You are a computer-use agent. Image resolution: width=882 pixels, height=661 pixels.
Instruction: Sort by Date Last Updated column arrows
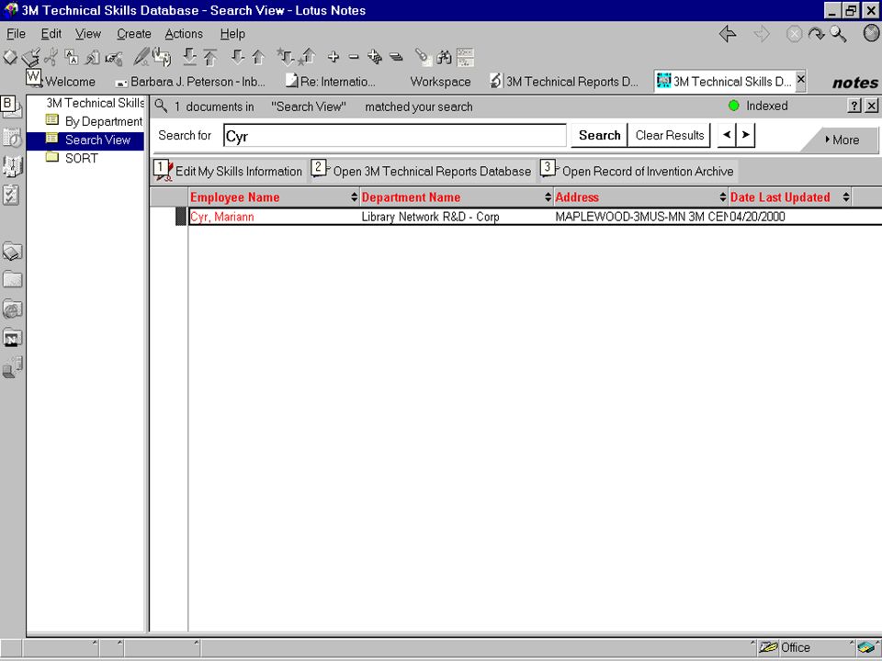(x=846, y=197)
